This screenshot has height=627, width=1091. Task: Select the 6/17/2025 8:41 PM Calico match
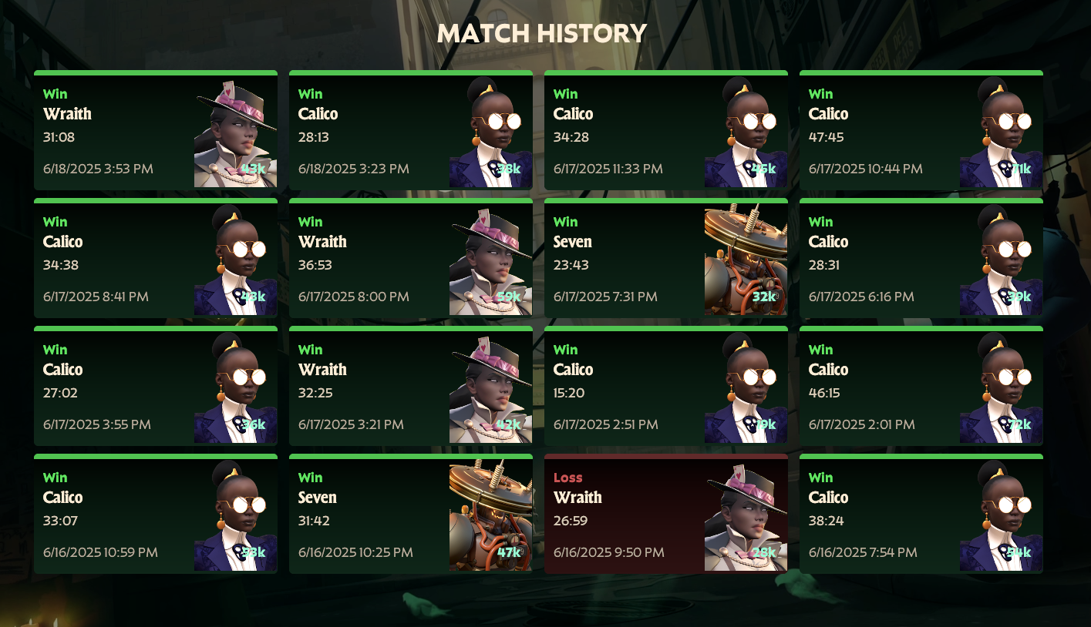coord(156,258)
